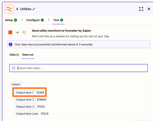Click the green check beside Configure

[x=42, y=20]
